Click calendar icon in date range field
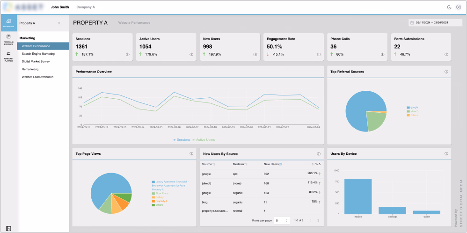 click(412, 22)
